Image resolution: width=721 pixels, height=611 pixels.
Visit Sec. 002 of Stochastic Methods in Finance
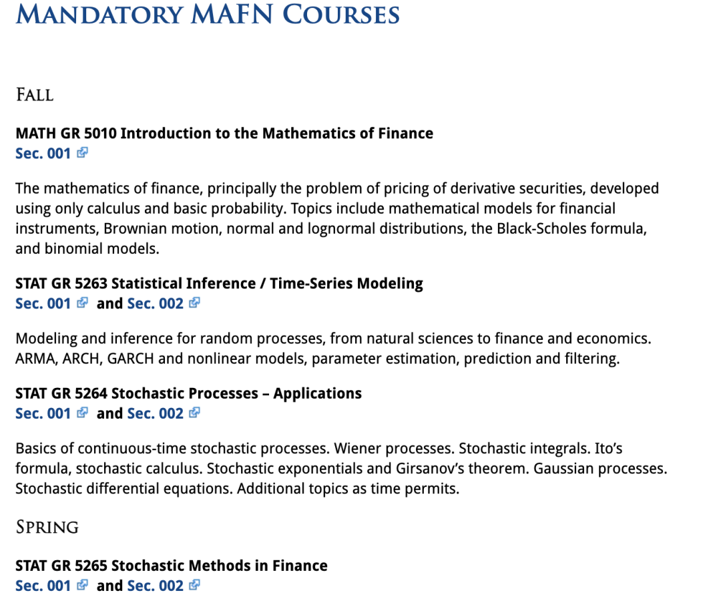click(155, 586)
